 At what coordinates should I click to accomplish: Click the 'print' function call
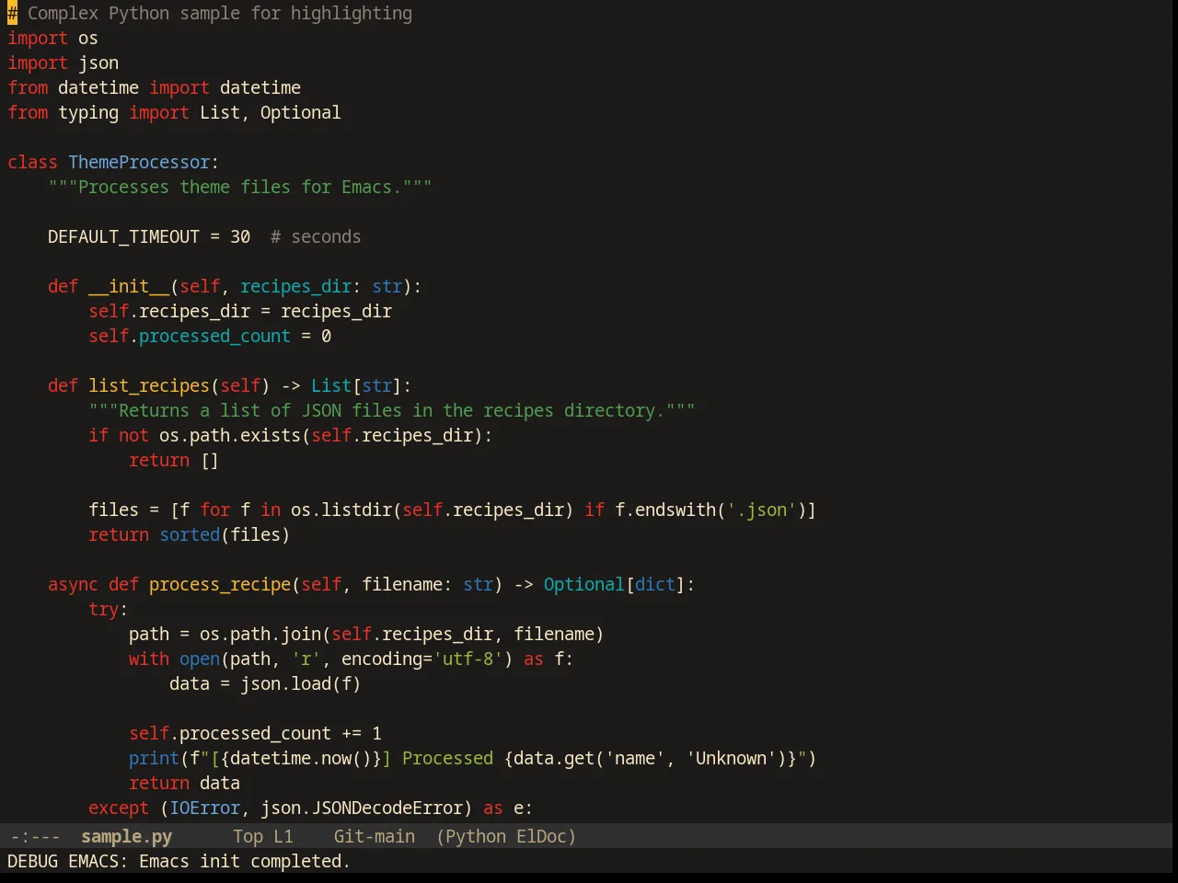click(154, 758)
